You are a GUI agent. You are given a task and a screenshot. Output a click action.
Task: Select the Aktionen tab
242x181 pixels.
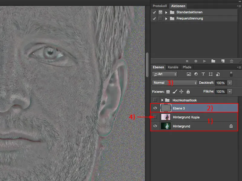click(x=178, y=6)
